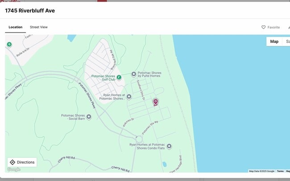
Task: Toggle the Map view type
Action: pyautogui.click(x=274, y=41)
